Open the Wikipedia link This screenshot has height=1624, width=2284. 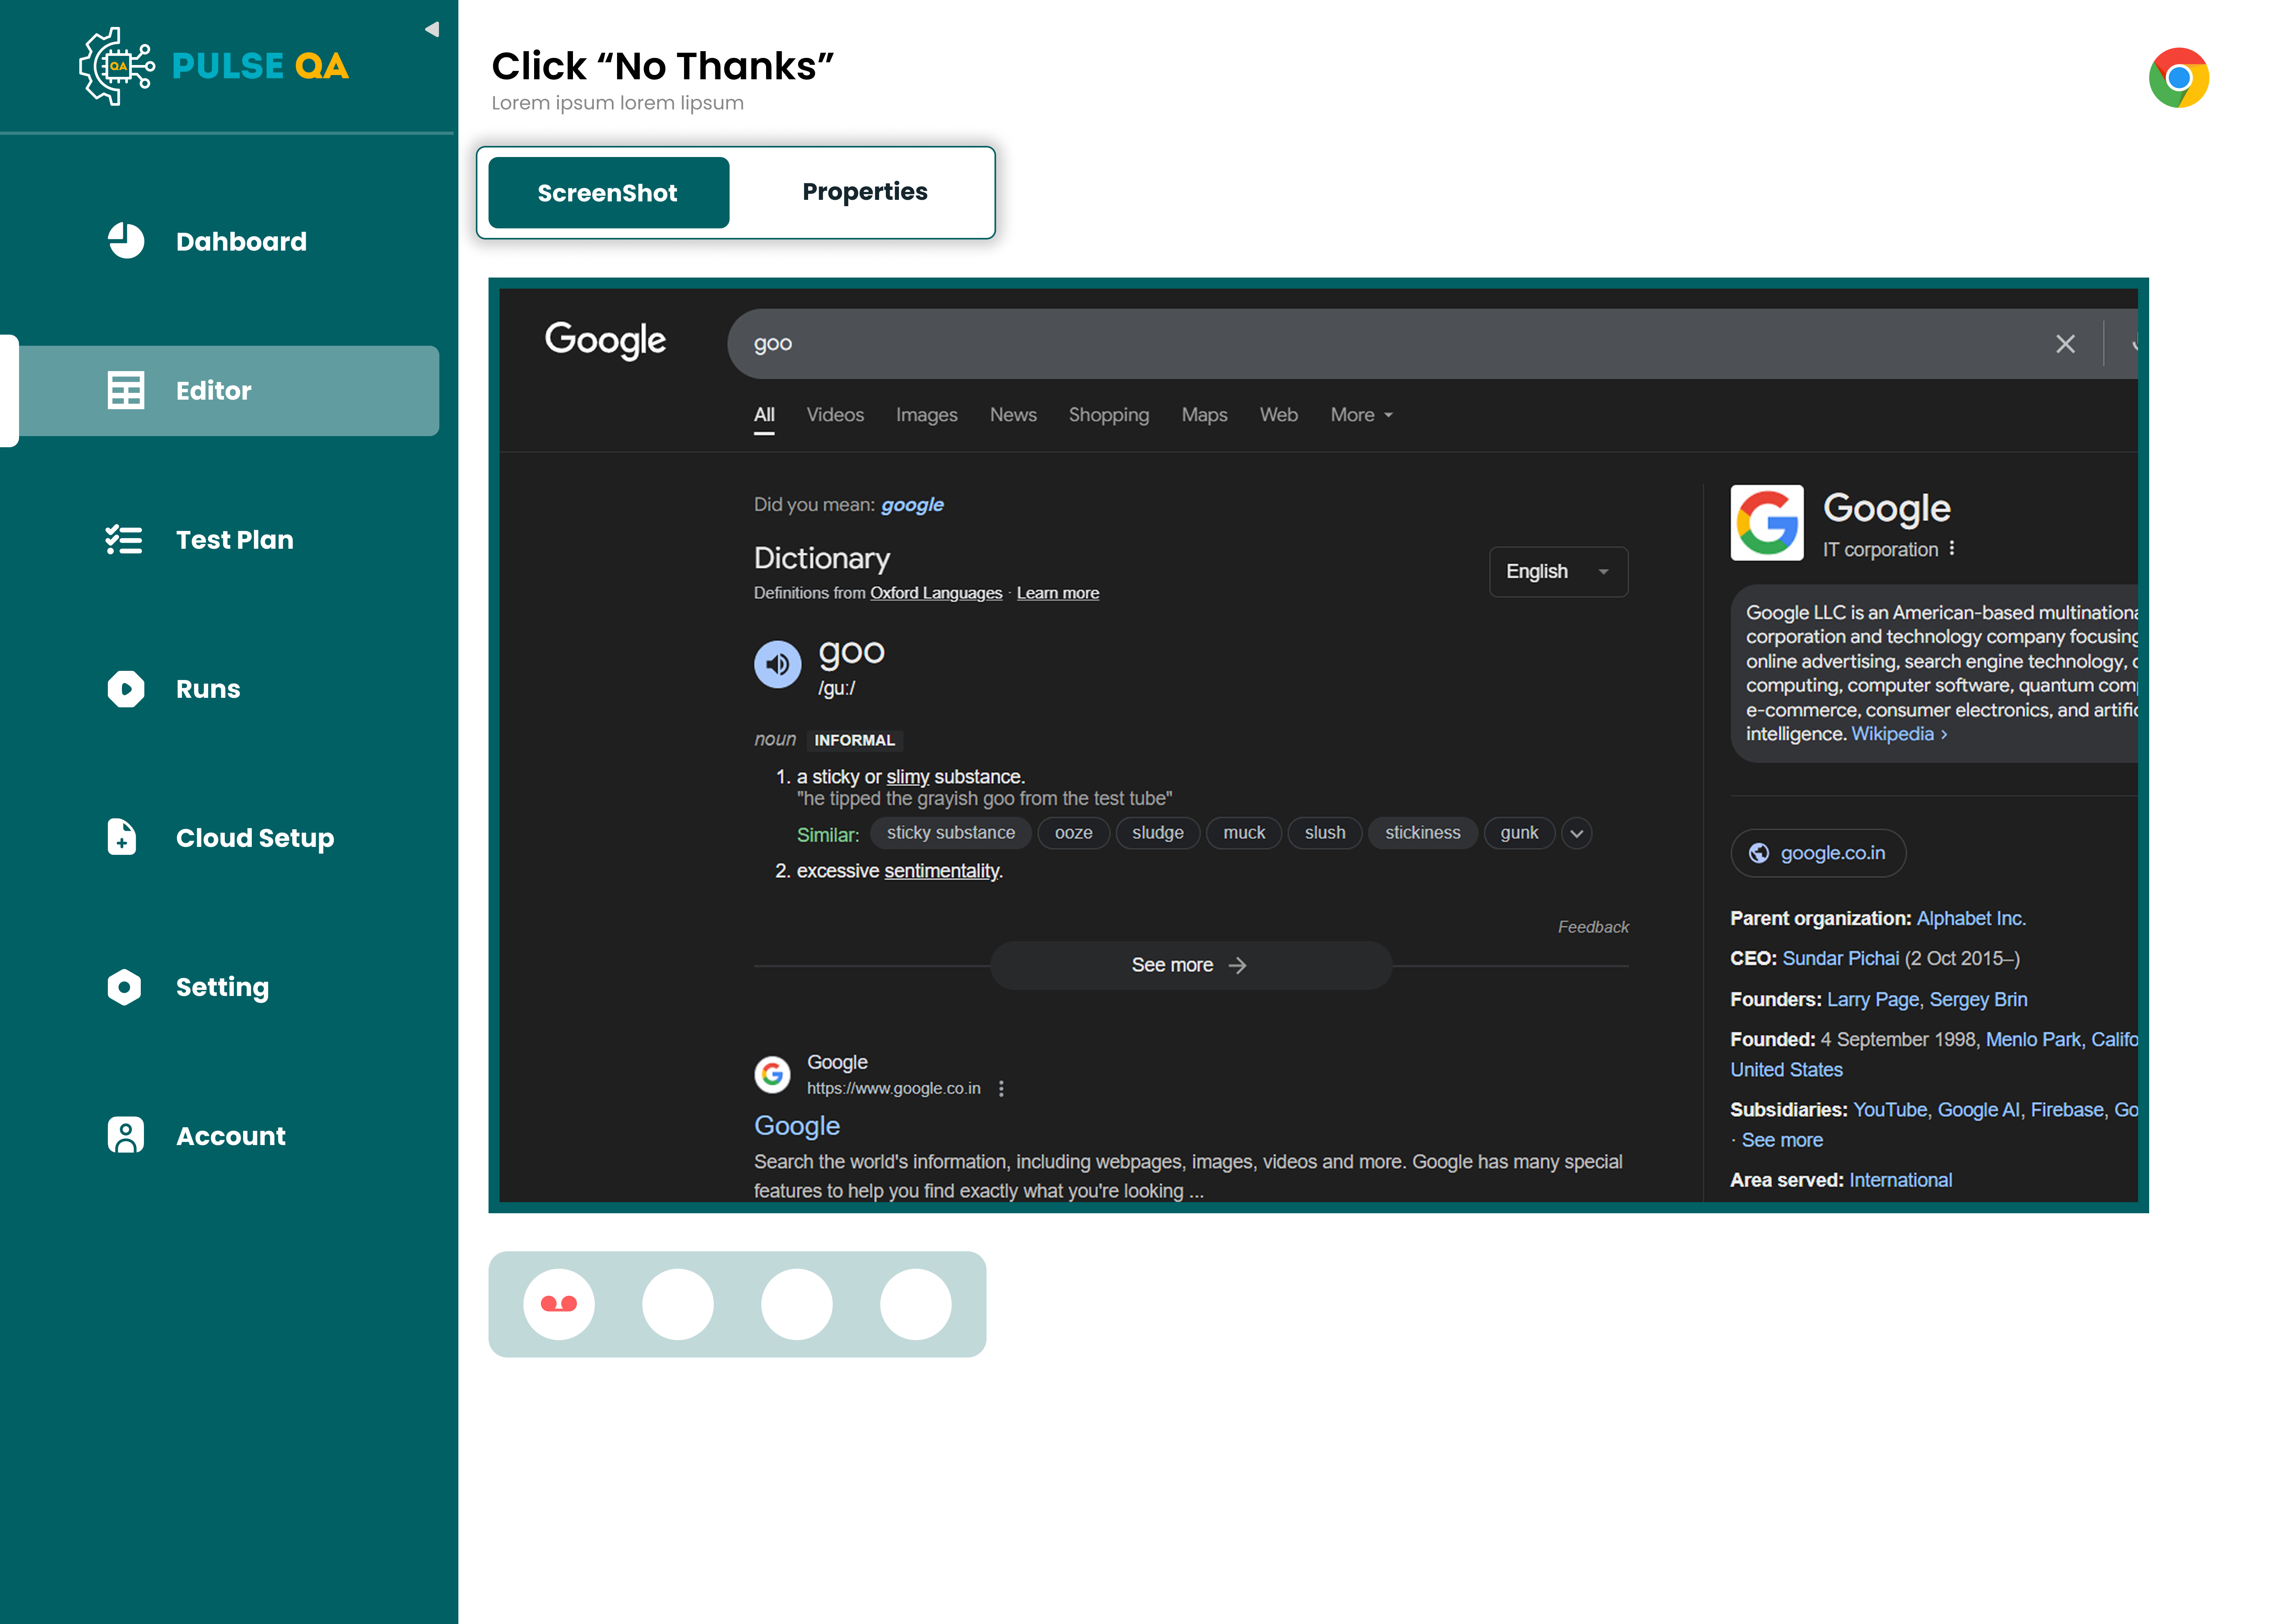coord(1898,734)
